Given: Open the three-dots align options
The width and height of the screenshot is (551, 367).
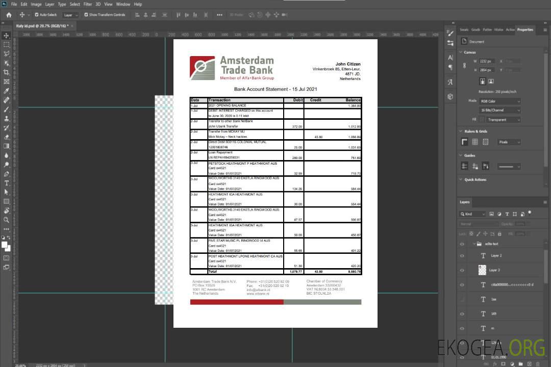Looking at the screenshot, I should click(x=219, y=15).
